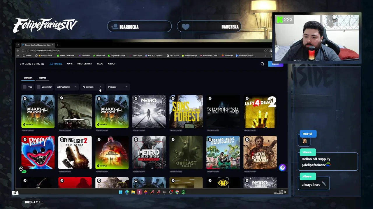This screenshot has width=373, height=209.
Task: Open the KickBot Settings bookmark
Action: pyautogui.click(x=189, y=55)
